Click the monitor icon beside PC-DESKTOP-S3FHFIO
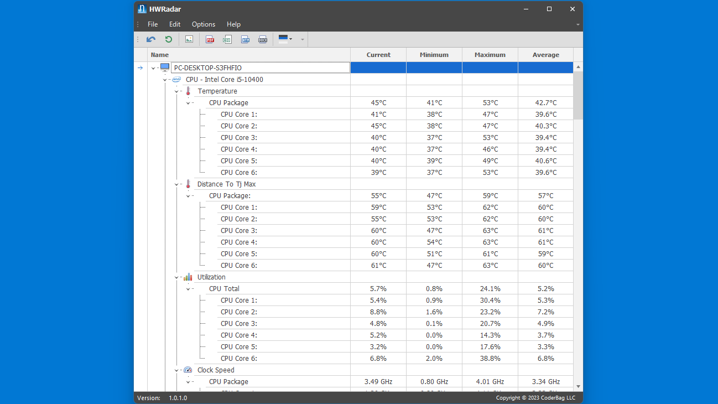 click(x=165, y=68)
